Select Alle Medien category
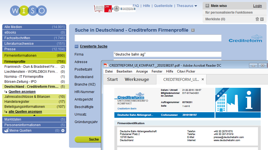This screenshot has height=150, width=268. [x=34, y=27]
